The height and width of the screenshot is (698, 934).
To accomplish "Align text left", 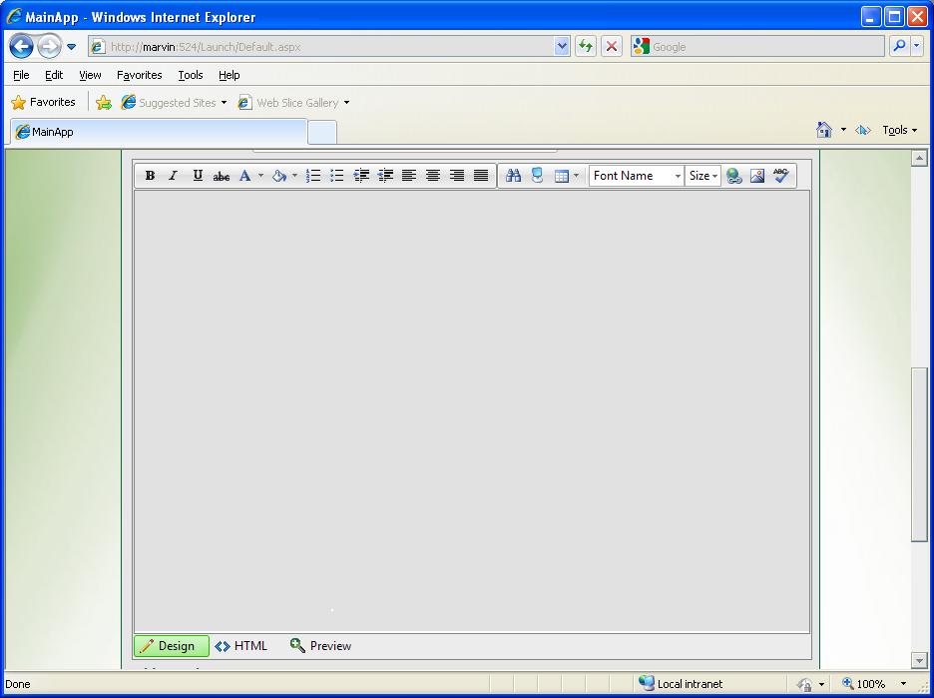I will tap(409, 175).
